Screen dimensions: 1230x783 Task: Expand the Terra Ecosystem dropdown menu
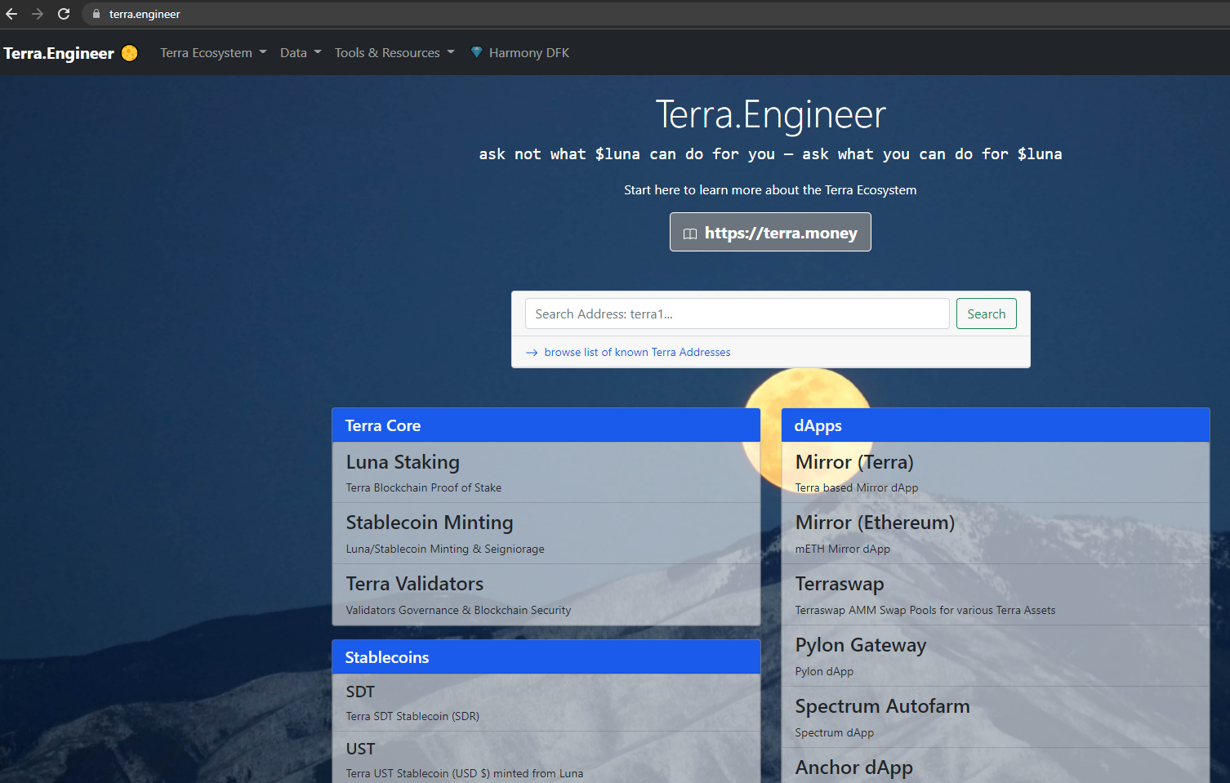(x=213, y=52)
